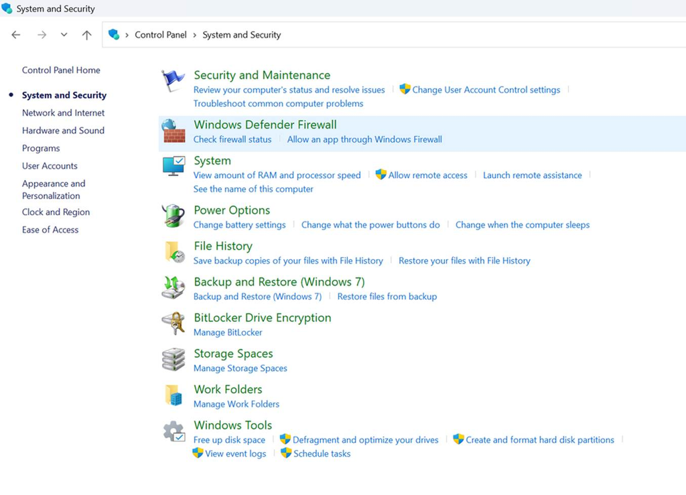Click the up arrow to parent folder
686x495 pixels.
click(86, 35)
